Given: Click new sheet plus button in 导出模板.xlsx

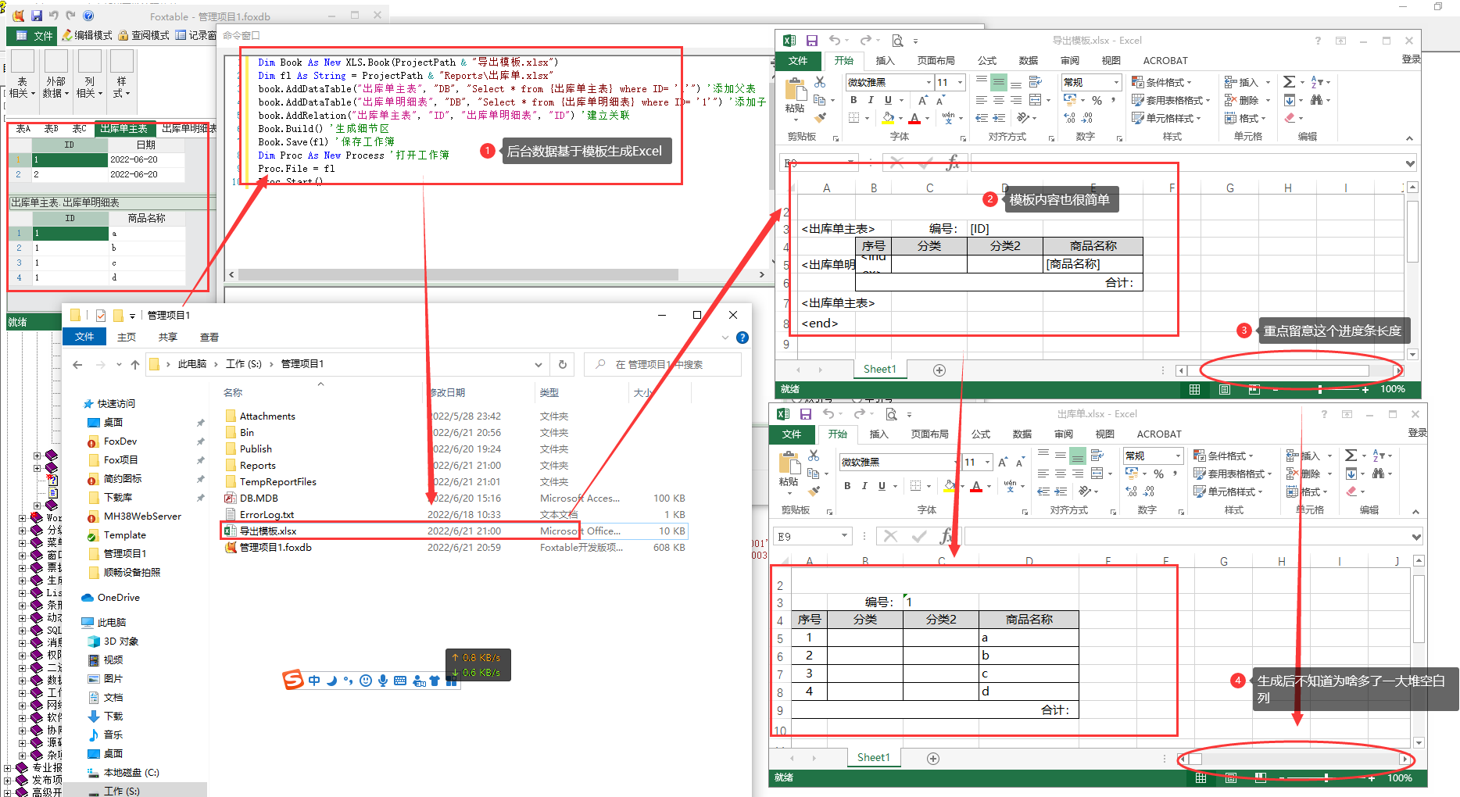Looking at the screenshot, I should (x=939, y=370).
